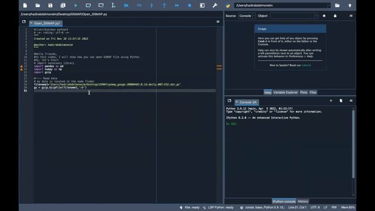This screenshot has height=211, width=375.
Task: Click the LF line endings status
Action: point(326,207)
